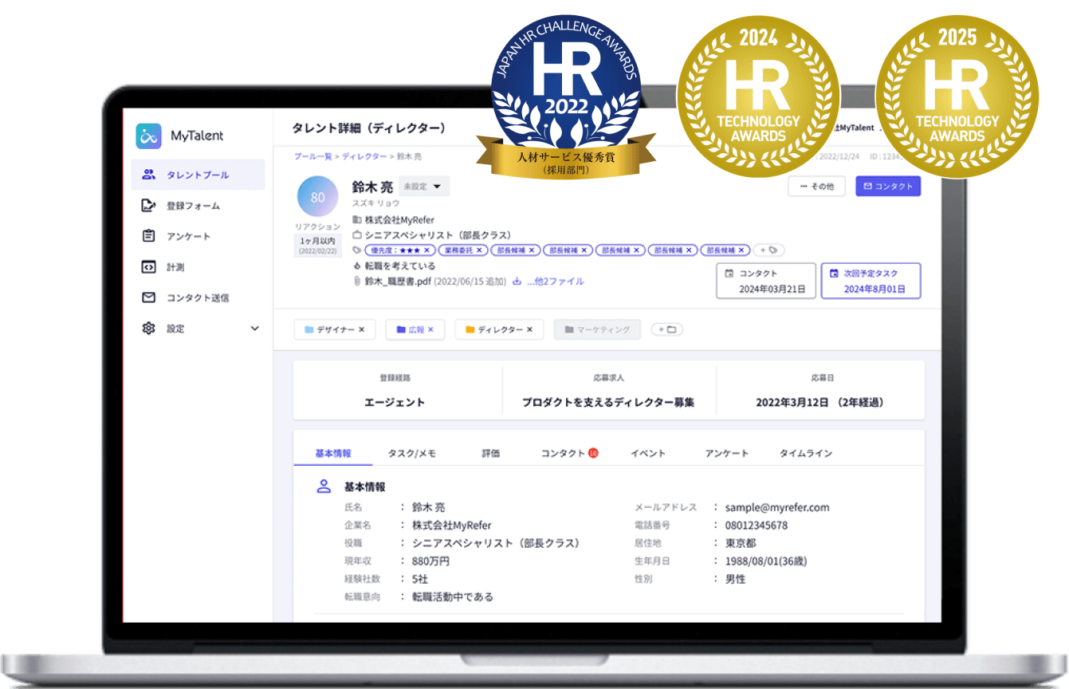The height and width of the screenshot is (689, 1069).
Task: Click the 1988/08/01(36歳) birth date value
Action: tap(765, 561)
